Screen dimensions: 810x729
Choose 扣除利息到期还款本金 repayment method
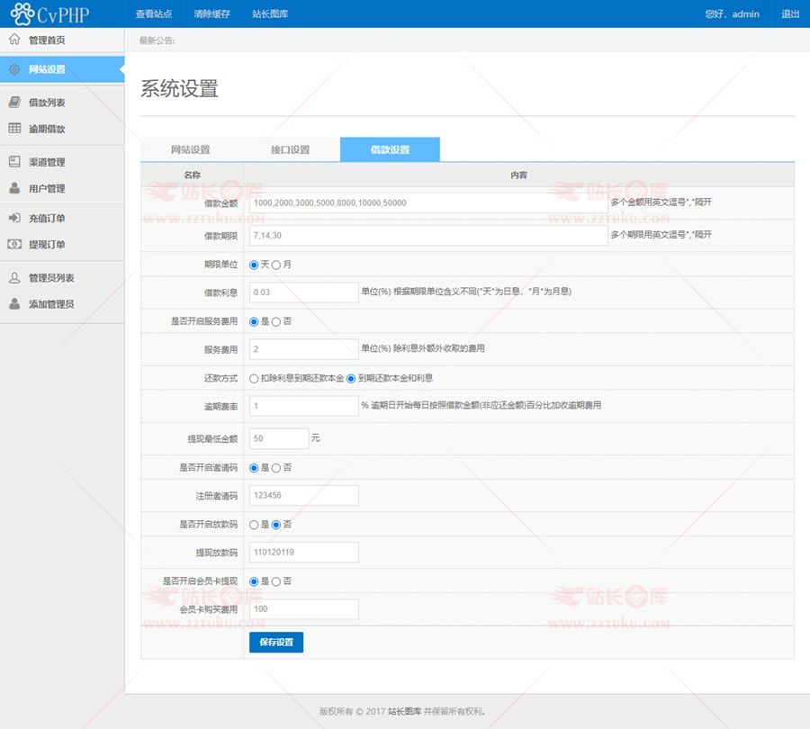pos(254,378)
